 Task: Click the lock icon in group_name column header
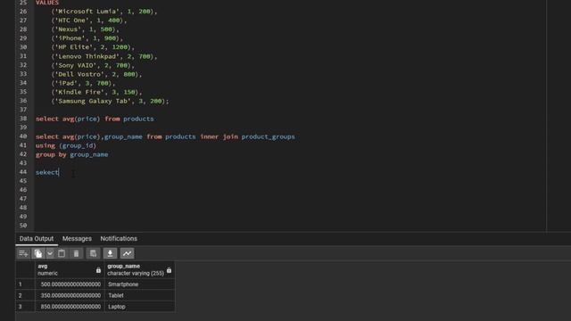pos(169,270)
